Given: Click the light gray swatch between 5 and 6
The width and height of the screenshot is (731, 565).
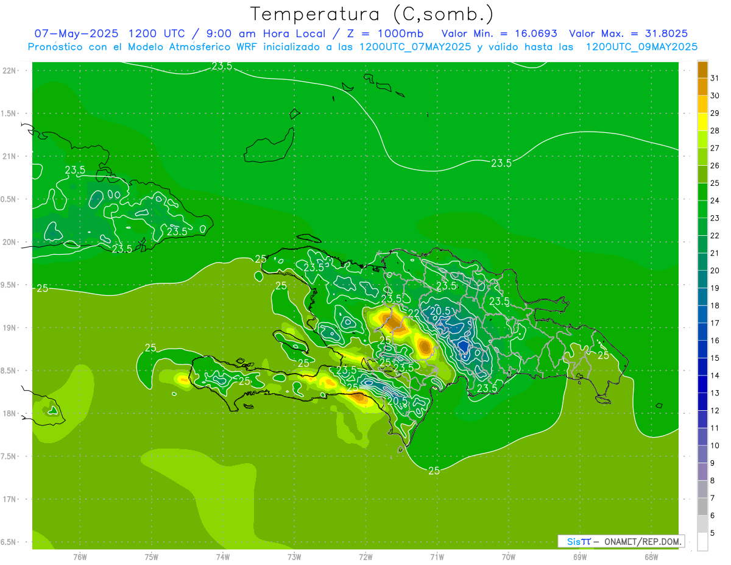Looking at the screenshot, I should [702, 524].
